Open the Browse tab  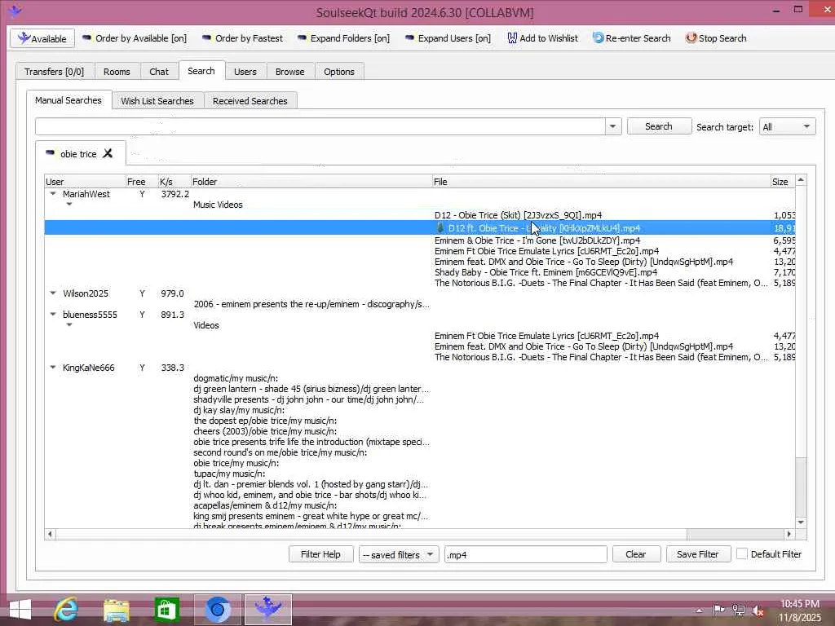click(289, 72)
